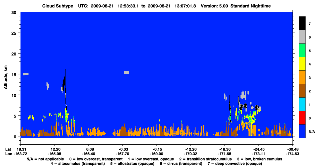
Task: Click the orange broken cumulus color swatch
Action: 302,77
